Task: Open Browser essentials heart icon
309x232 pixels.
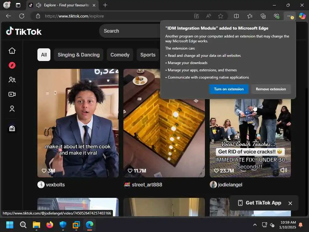Action: click(x=276, y=16)
